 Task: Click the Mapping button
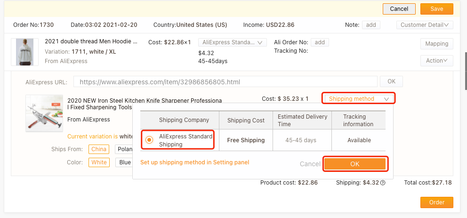point(436,44)
